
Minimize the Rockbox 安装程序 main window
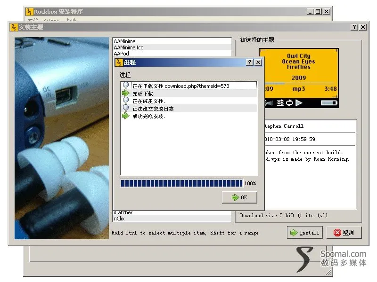(x=311, y=11)
